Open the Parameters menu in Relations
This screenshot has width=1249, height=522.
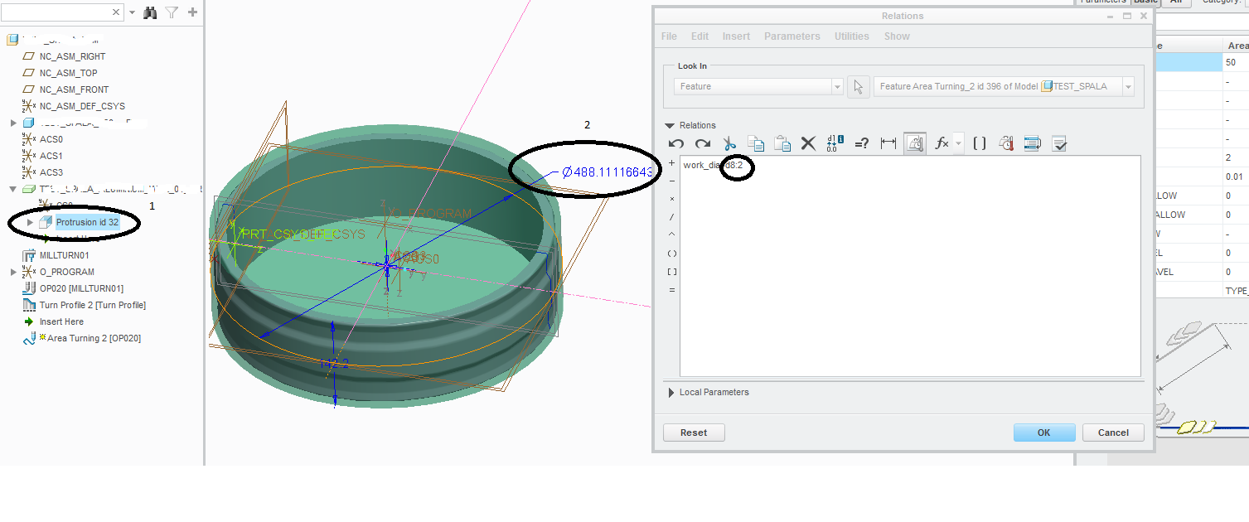pos(792,36)
